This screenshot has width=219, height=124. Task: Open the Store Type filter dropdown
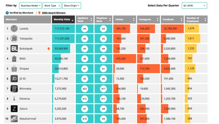click(x=52, y=6)
